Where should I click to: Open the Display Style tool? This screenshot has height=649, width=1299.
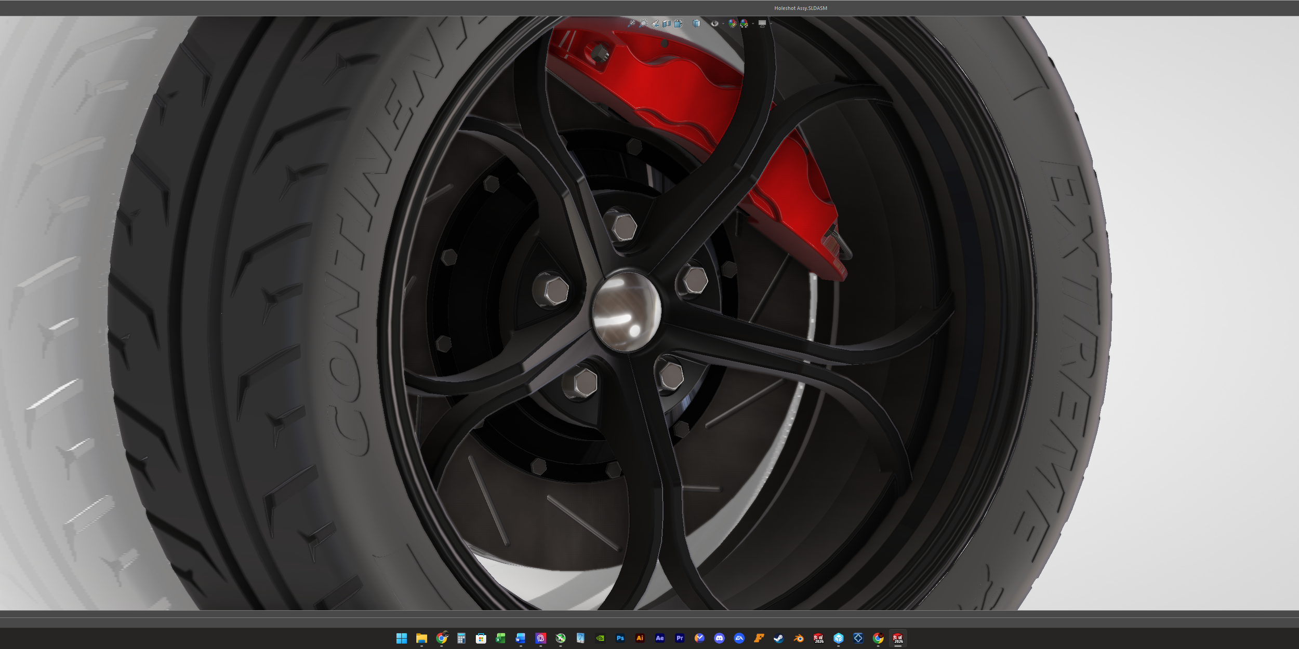[696, 23]
